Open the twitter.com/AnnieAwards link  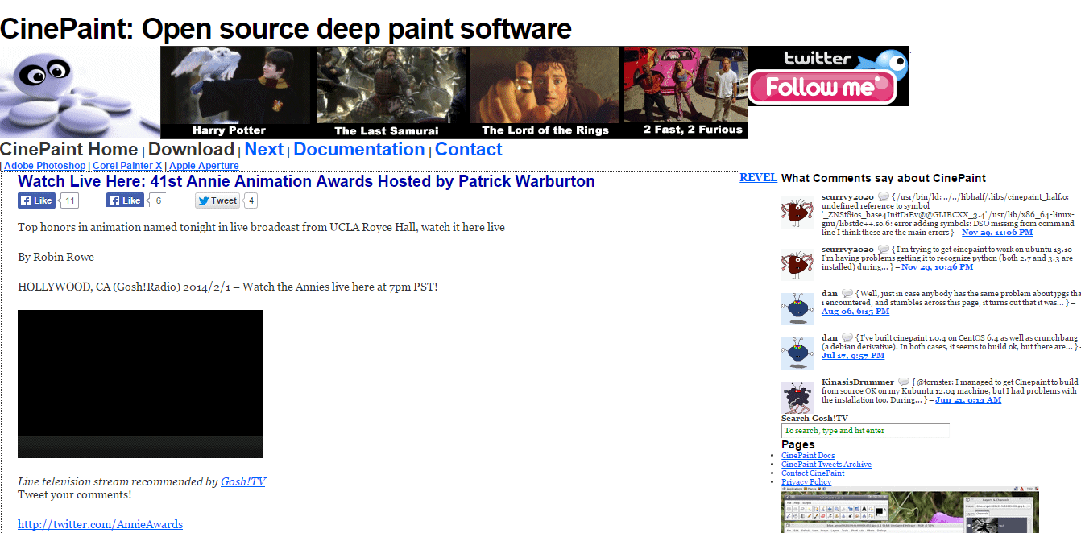[100, 524]
